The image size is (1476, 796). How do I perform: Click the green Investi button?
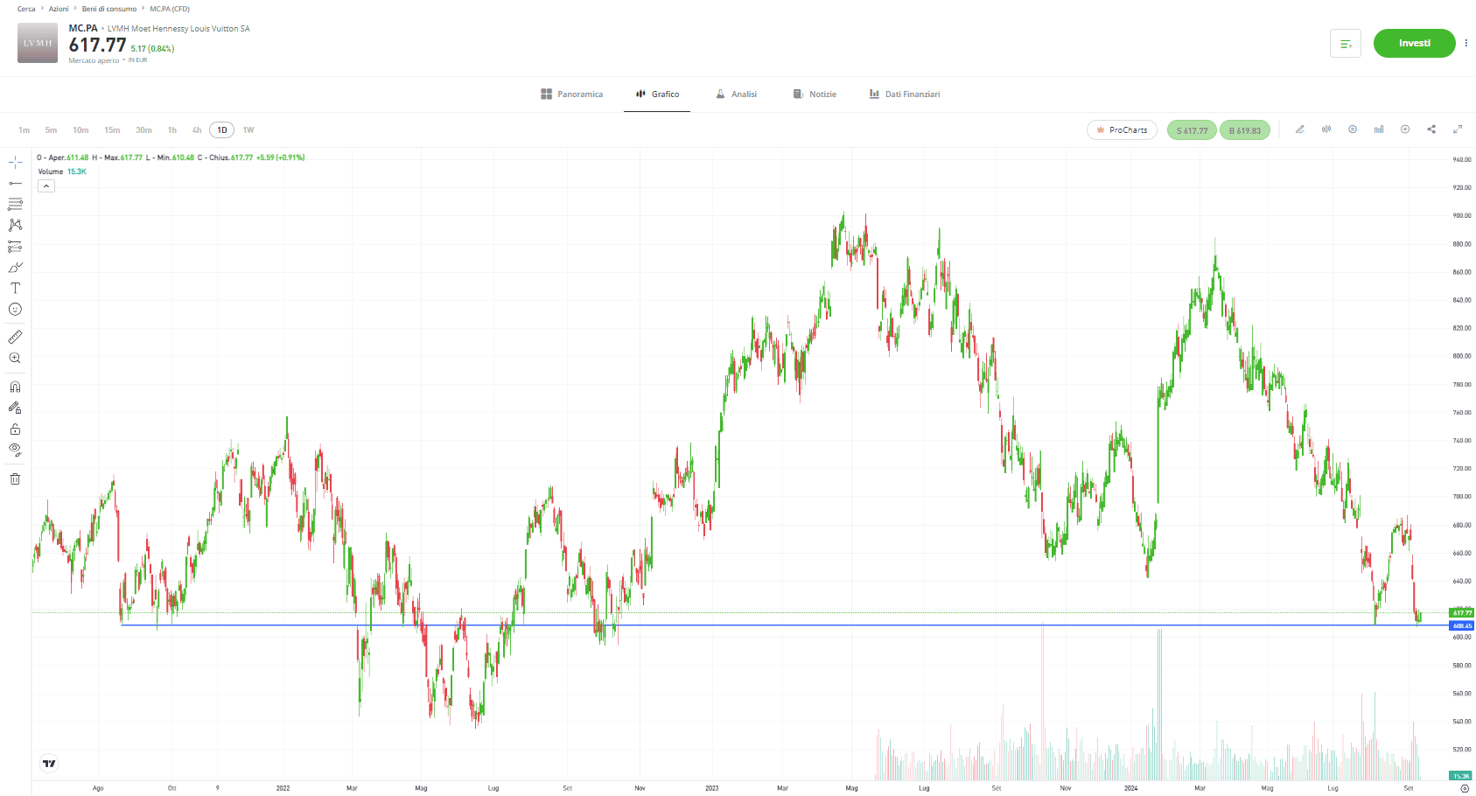click(1414, 44)
